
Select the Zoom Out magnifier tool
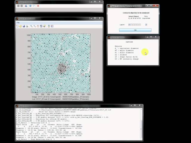[35, 26]
